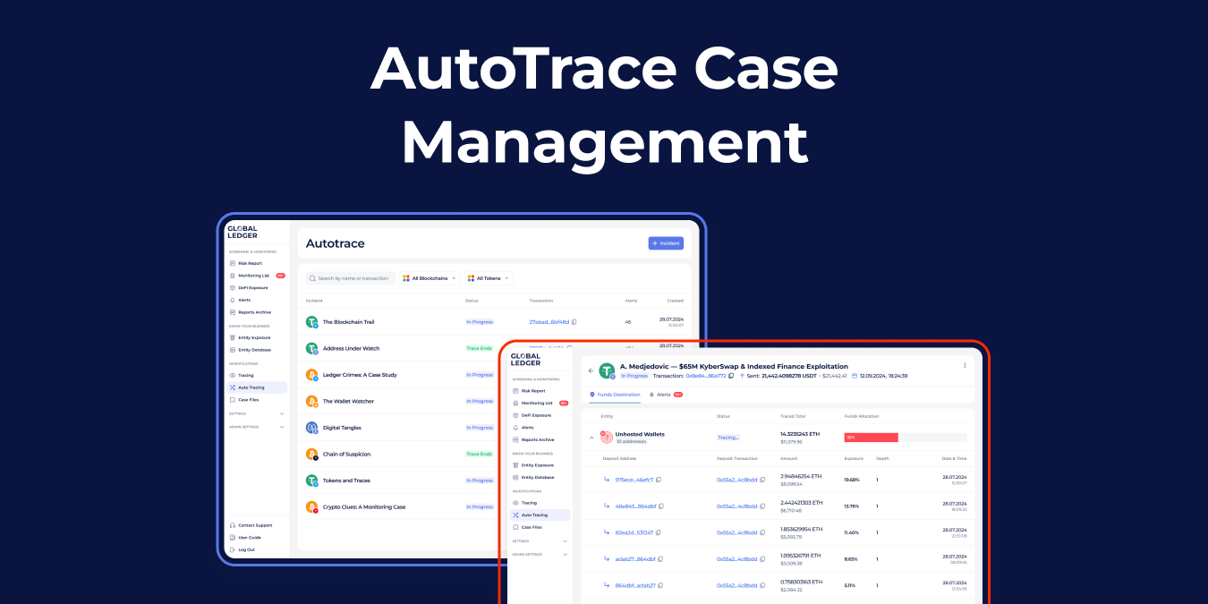Open the All Tokens dropdown

point(489,277)
